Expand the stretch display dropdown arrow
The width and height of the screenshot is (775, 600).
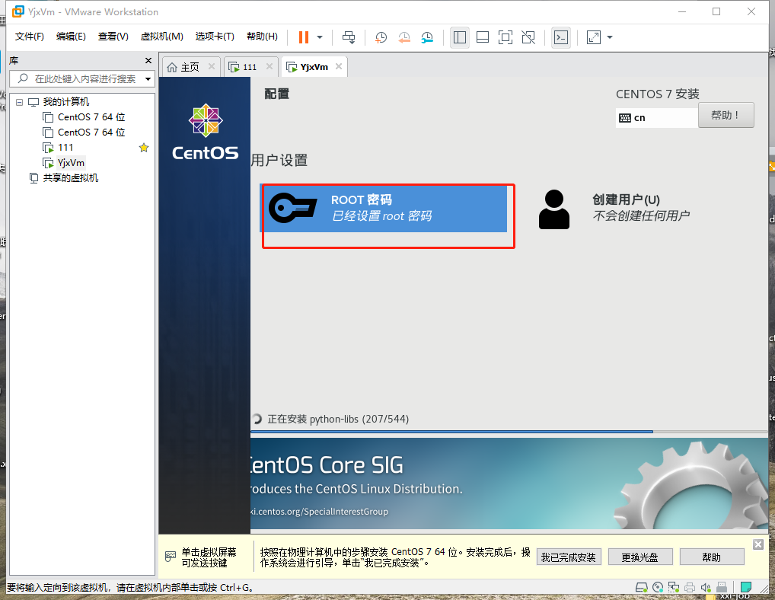[610, 37]
